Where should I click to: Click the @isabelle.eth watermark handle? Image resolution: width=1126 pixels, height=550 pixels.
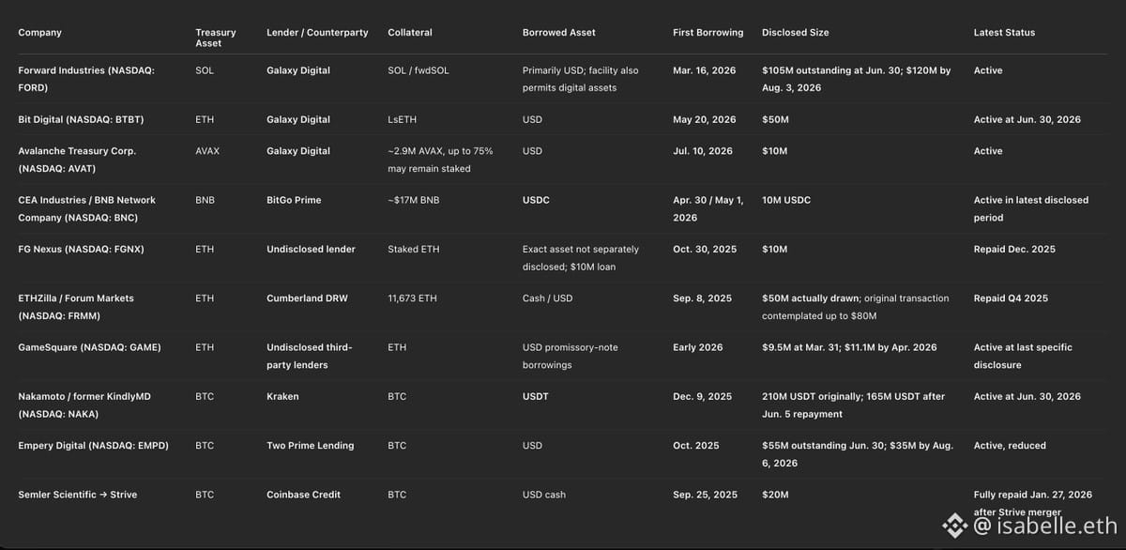(1045, 526)
